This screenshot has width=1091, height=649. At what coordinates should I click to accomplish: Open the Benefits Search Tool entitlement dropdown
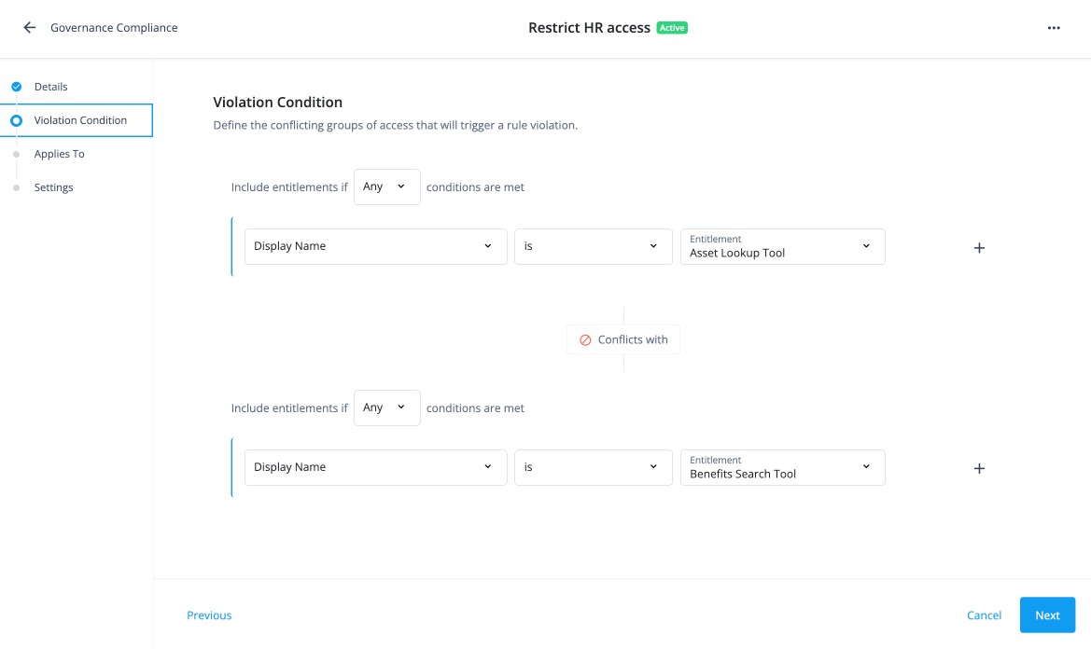[x=783, y=468]
